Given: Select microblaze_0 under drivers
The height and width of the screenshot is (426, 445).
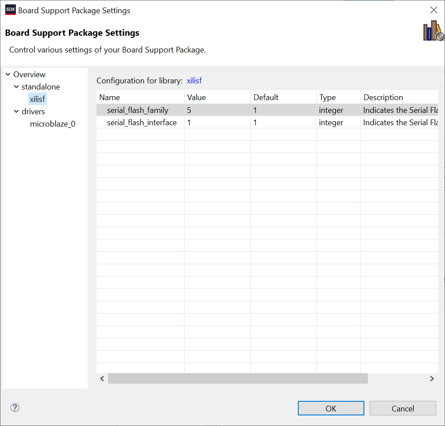Looking at the screenshot, I should tap(52, 124).
